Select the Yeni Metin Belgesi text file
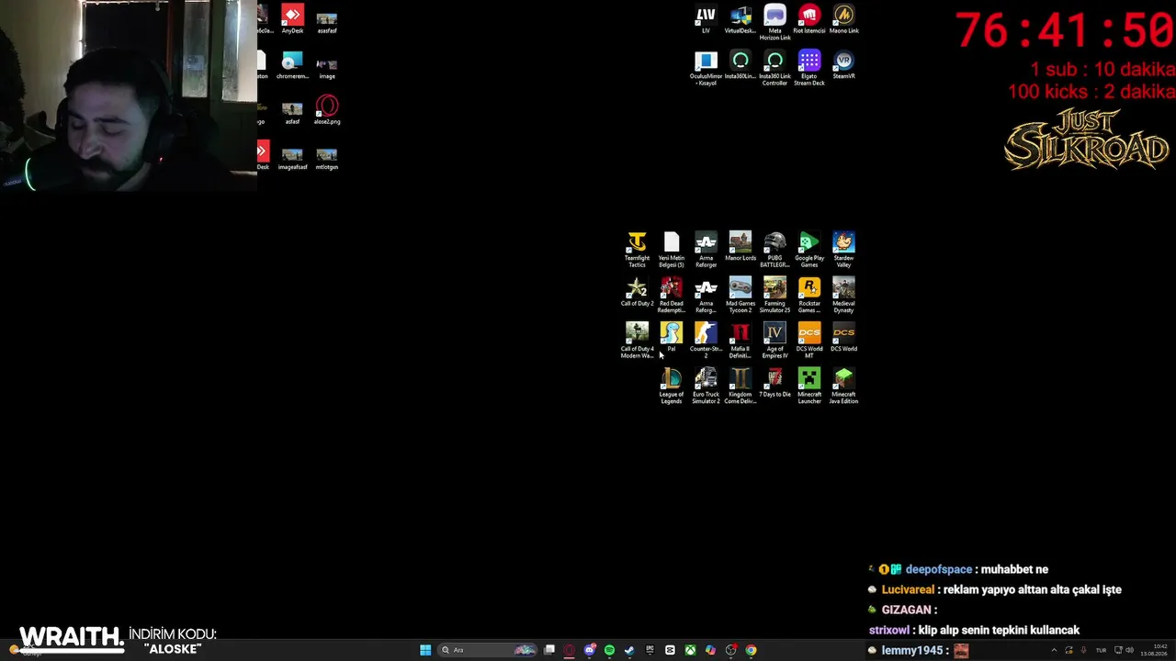Screen dimensions: 1176x661 click(x=672, y=250)
